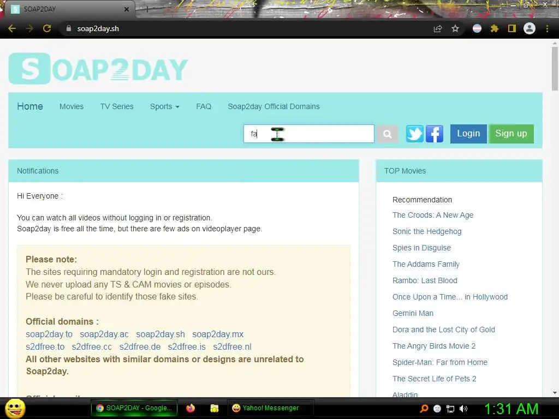The width and height of the screenshot is (559, 419).
Task: Open Once Upon a Time... in Hollywood
Action: 450,297
